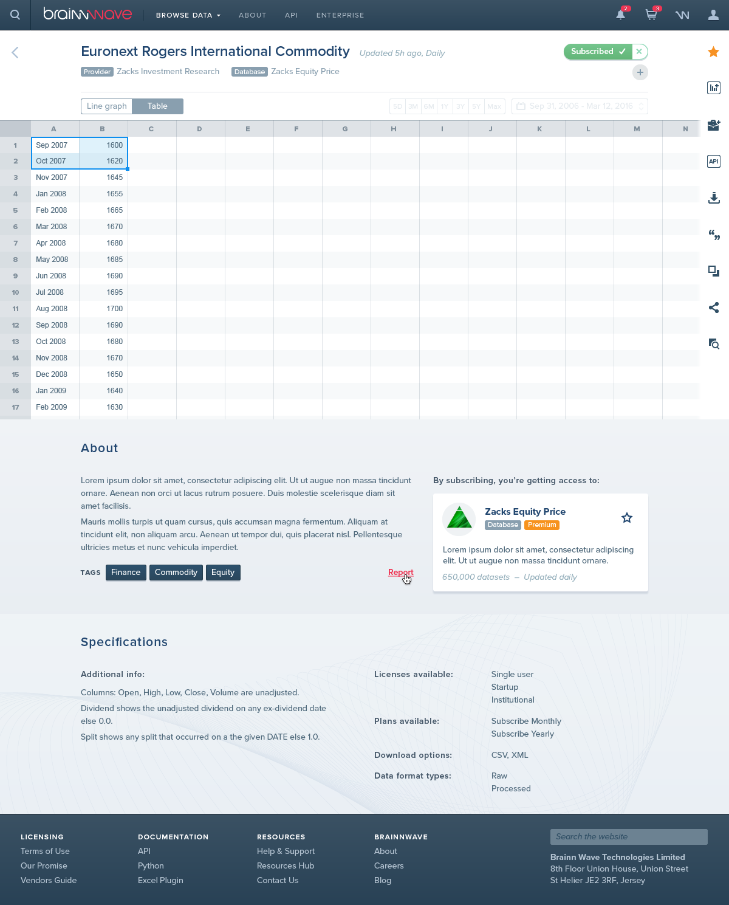Click the download icon in sidebar

pos(714,198)
